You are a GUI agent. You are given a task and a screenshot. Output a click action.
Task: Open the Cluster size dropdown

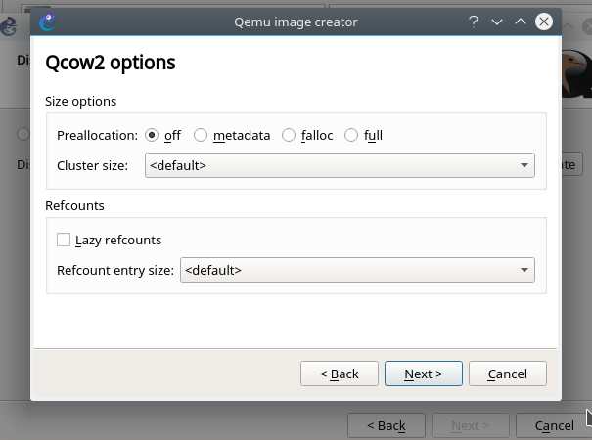click(340, 165)
